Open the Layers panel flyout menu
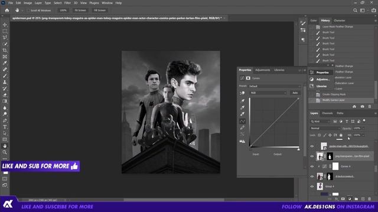Screen dimensions: 378x212 376,113
